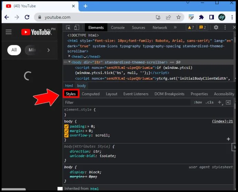This screenshot has height=192, width=238.
Task: Click the new style rule plus icon
Action: 220,102
